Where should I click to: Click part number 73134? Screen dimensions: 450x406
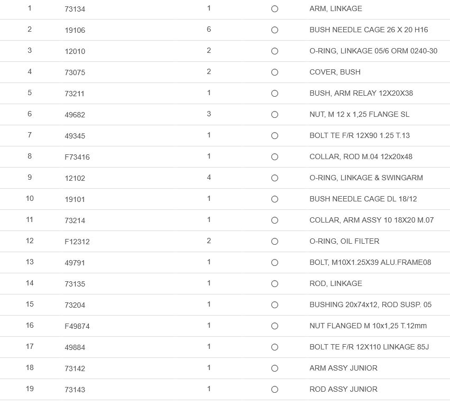[75, 9]
